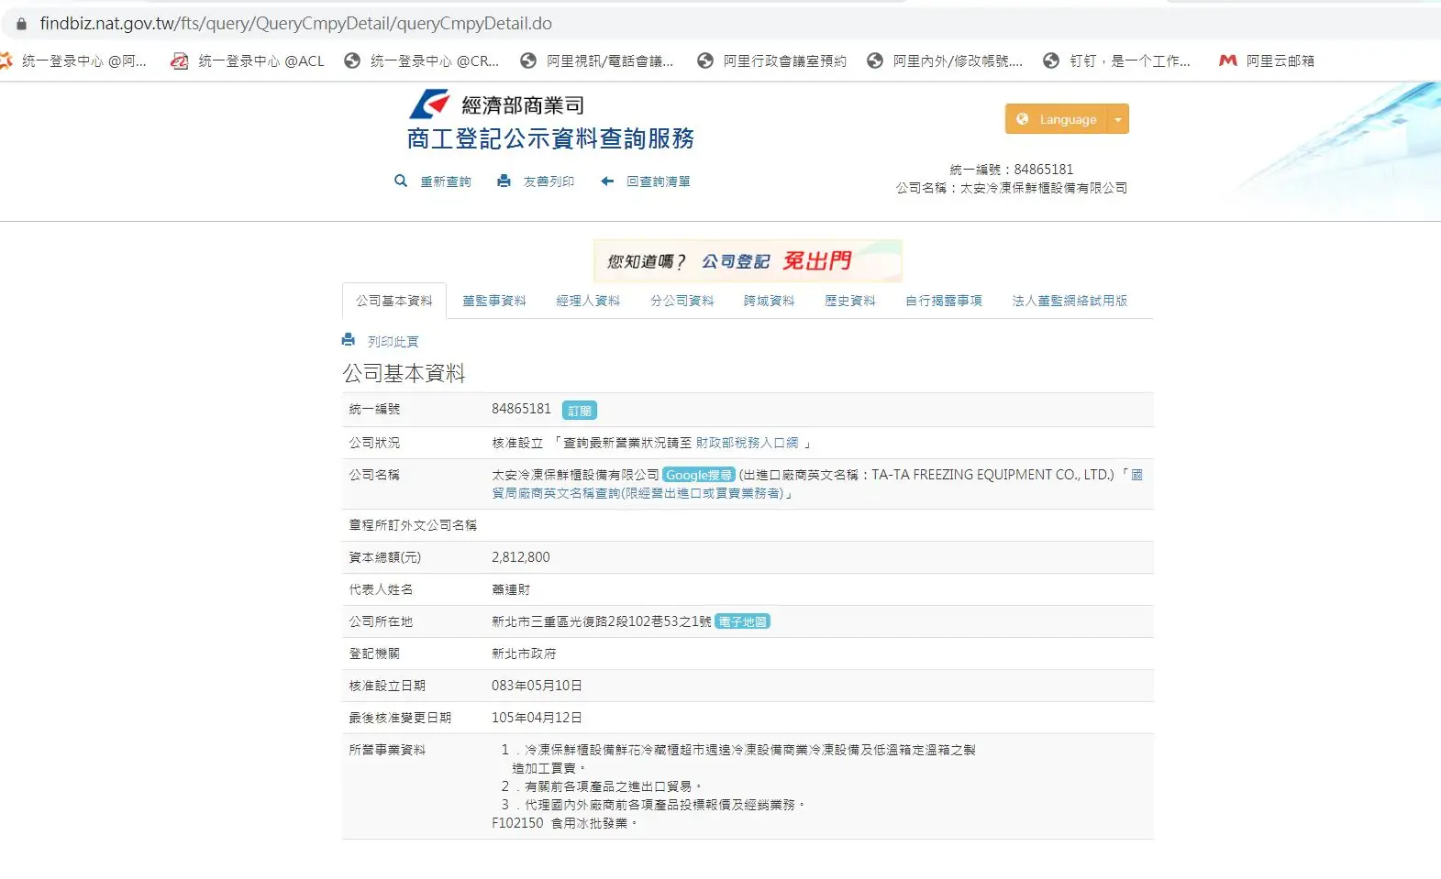Click the 商工登記公示資料查詢服務 site title
The height and width of the screenshot is (879, 1441).
pyautogui.click(x=550, y=138)
